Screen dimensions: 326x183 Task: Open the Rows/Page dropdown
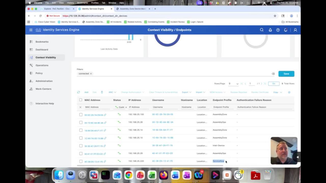coord(234,84)
